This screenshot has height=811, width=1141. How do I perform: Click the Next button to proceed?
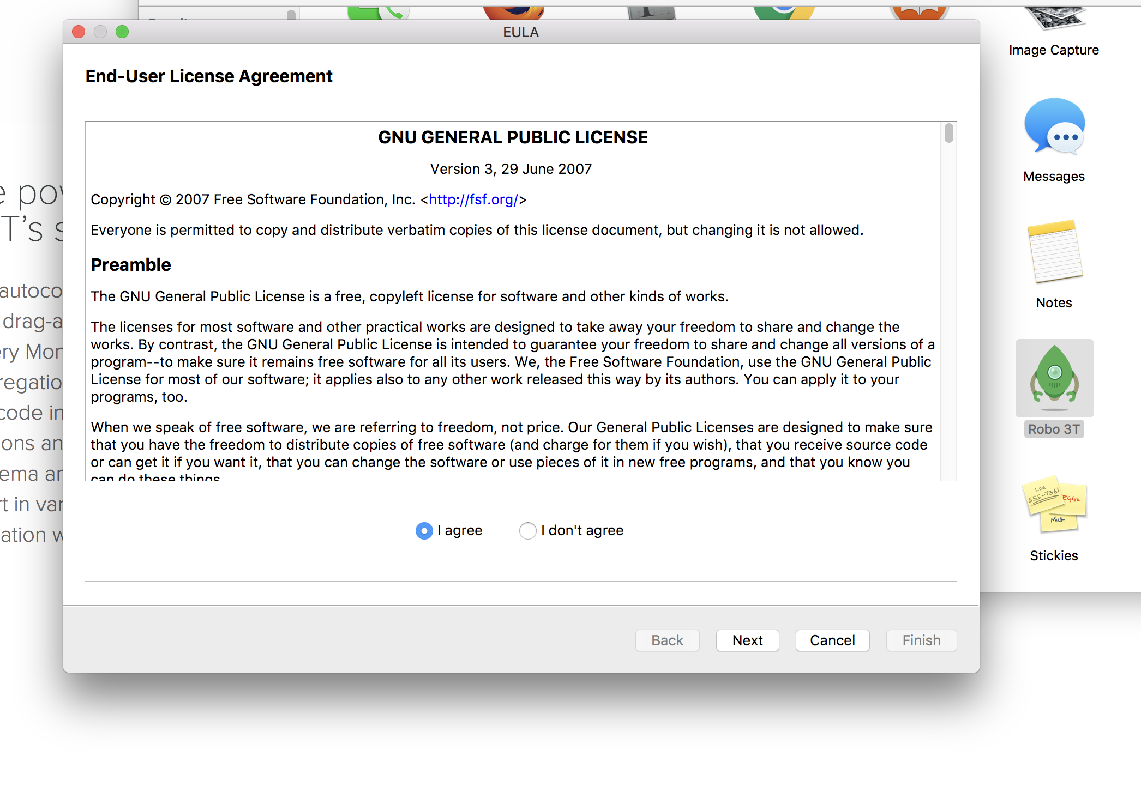click(748, 640)
